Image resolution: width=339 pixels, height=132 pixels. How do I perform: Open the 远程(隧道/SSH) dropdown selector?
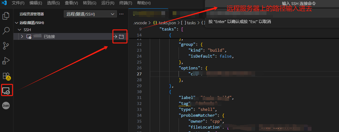(90, 14)
